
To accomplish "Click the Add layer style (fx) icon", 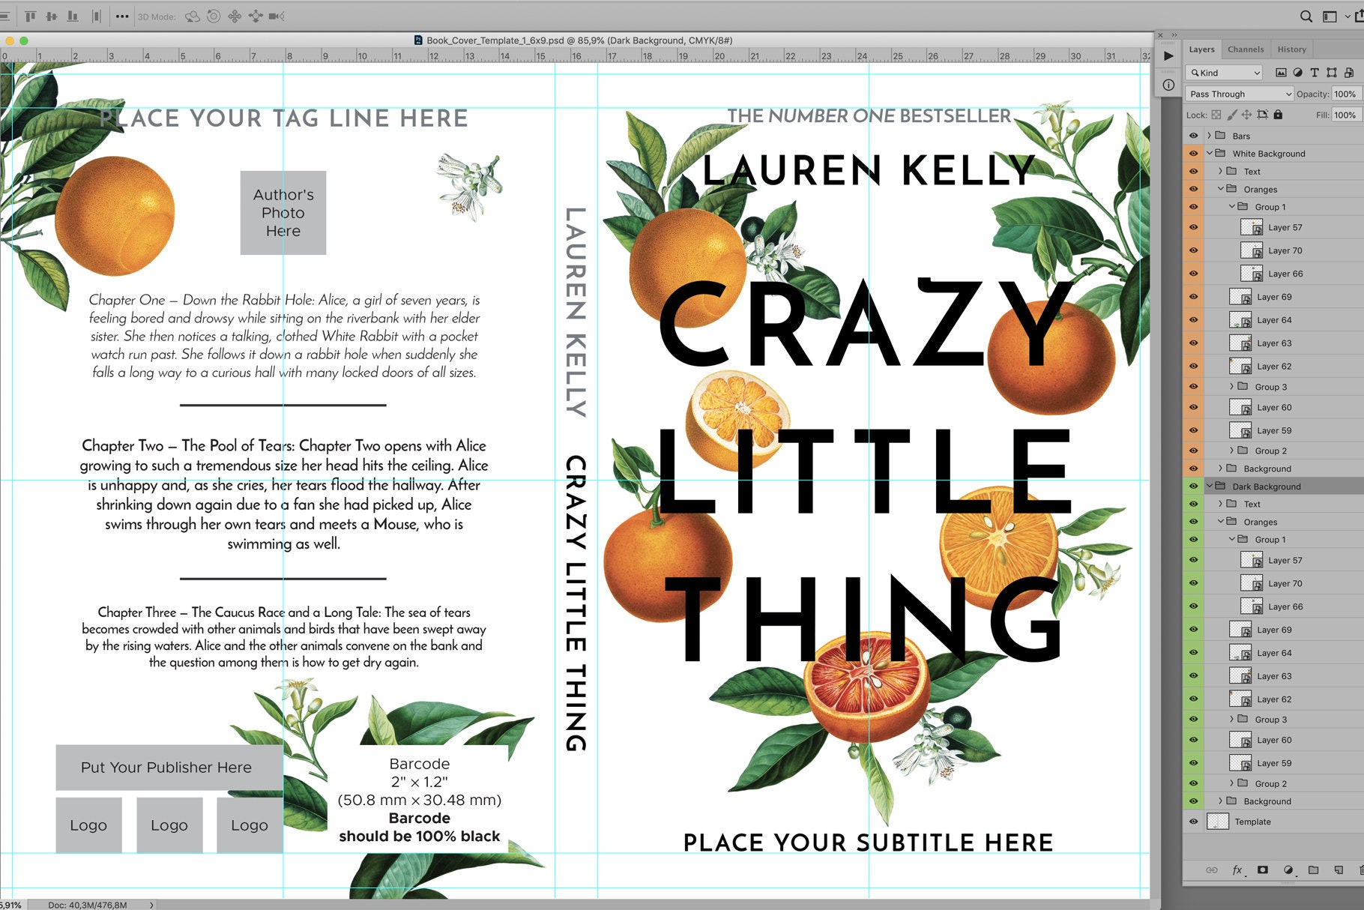I will point(1237,870).
